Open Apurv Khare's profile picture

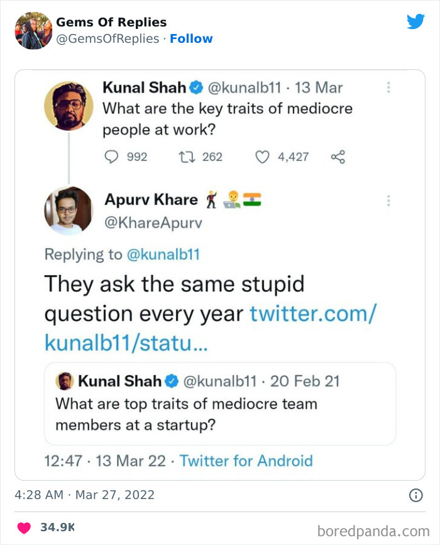(69, 211)
